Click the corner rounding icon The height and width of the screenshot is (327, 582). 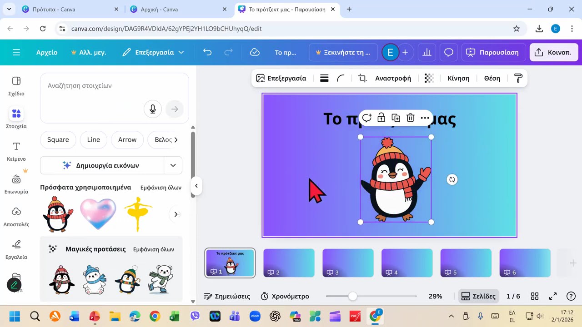point(341,78)
